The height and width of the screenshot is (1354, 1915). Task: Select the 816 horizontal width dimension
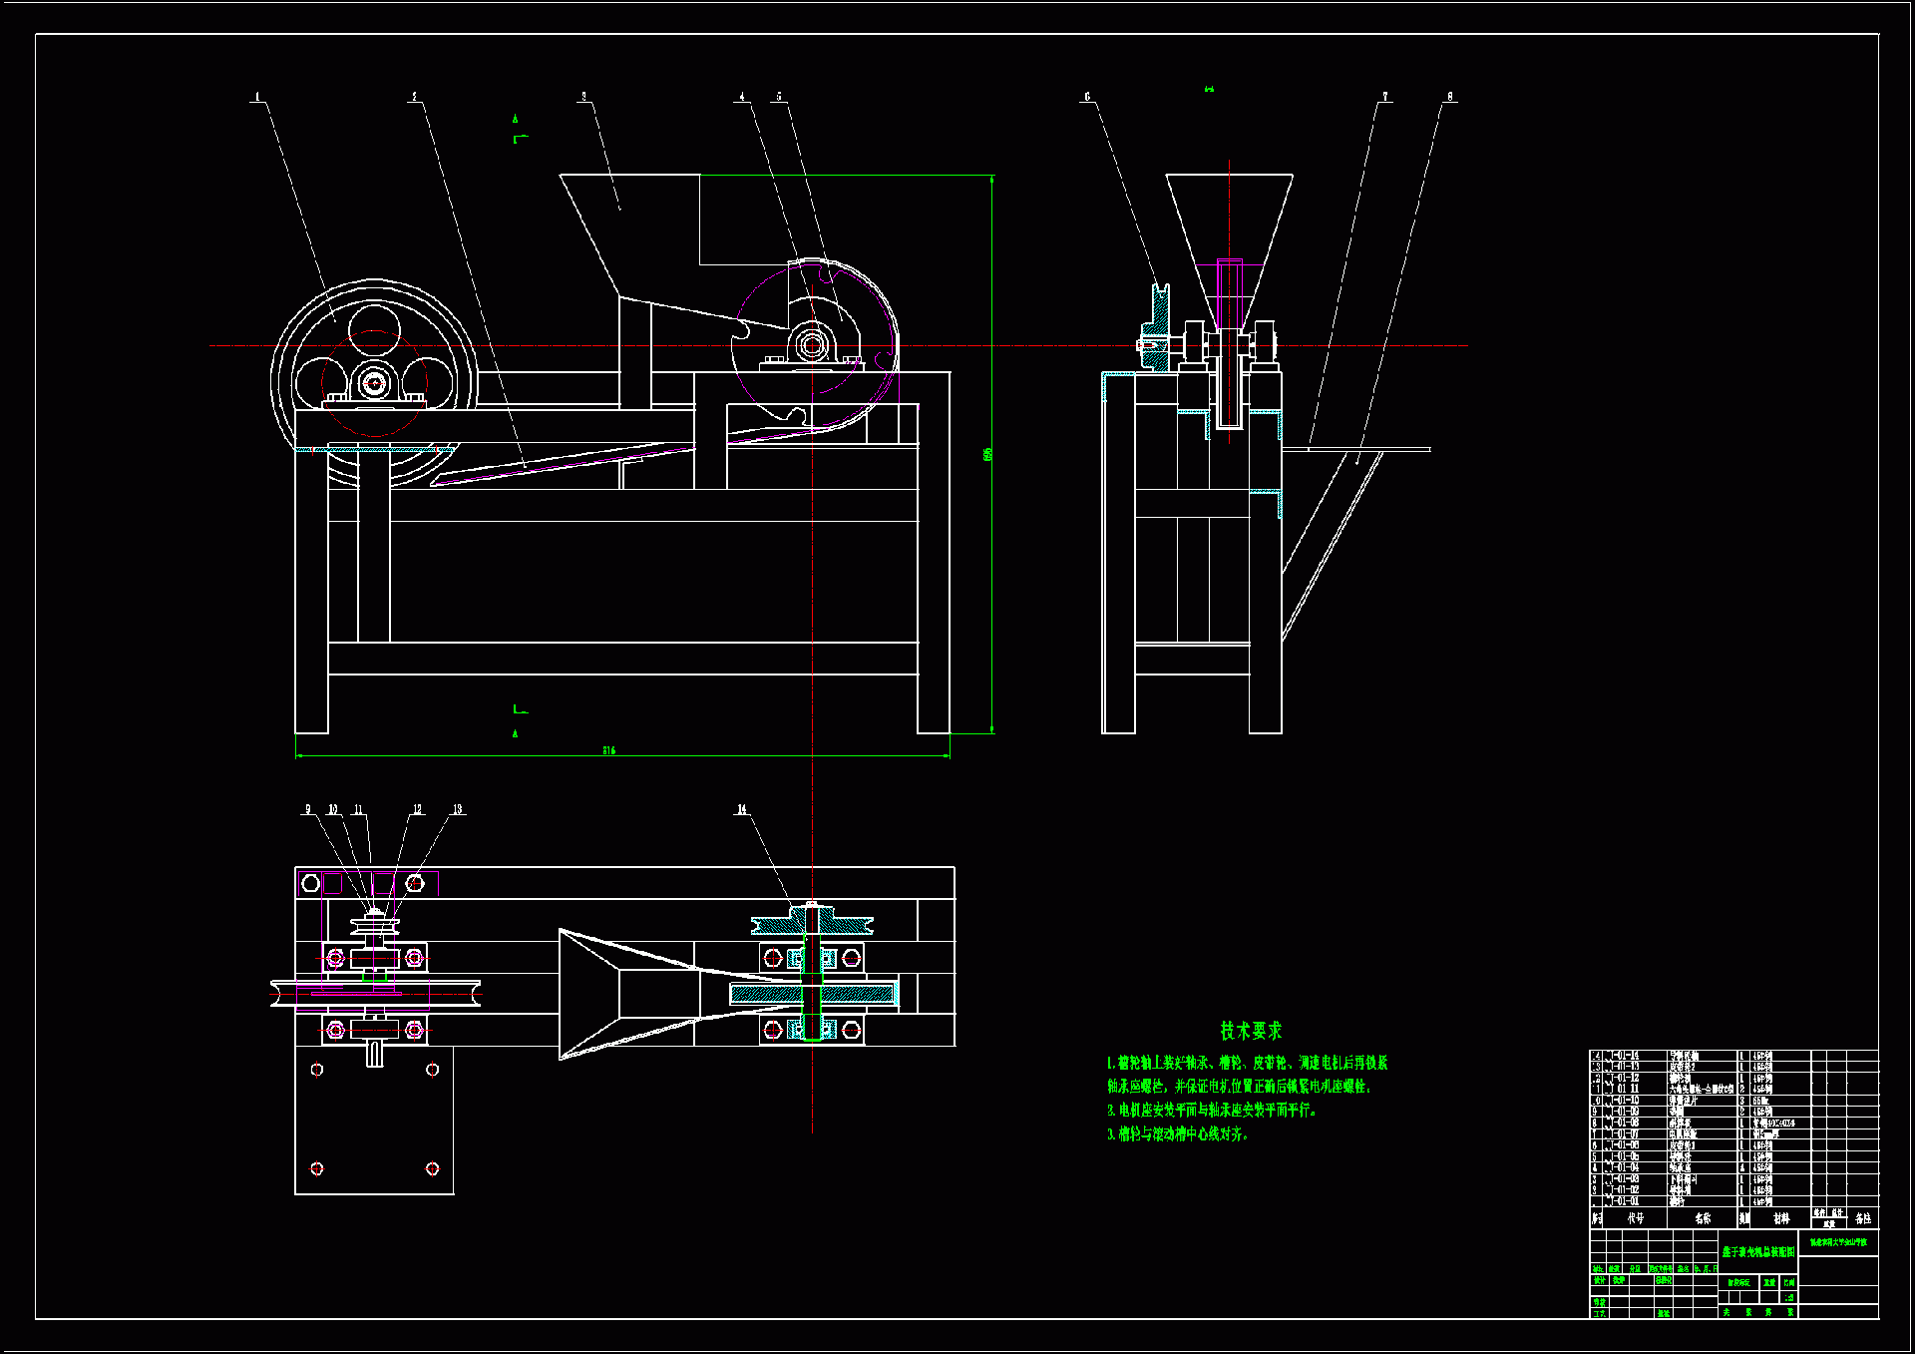609,750
